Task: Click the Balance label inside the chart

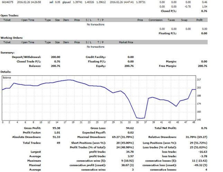Action: (7, 78)
